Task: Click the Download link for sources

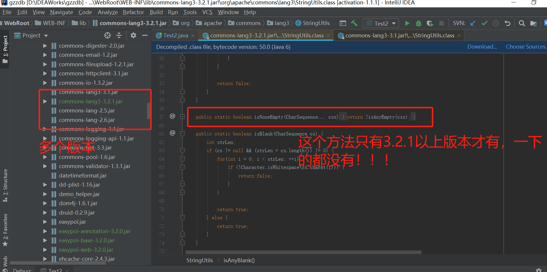Action: click(x=482, y=47)
